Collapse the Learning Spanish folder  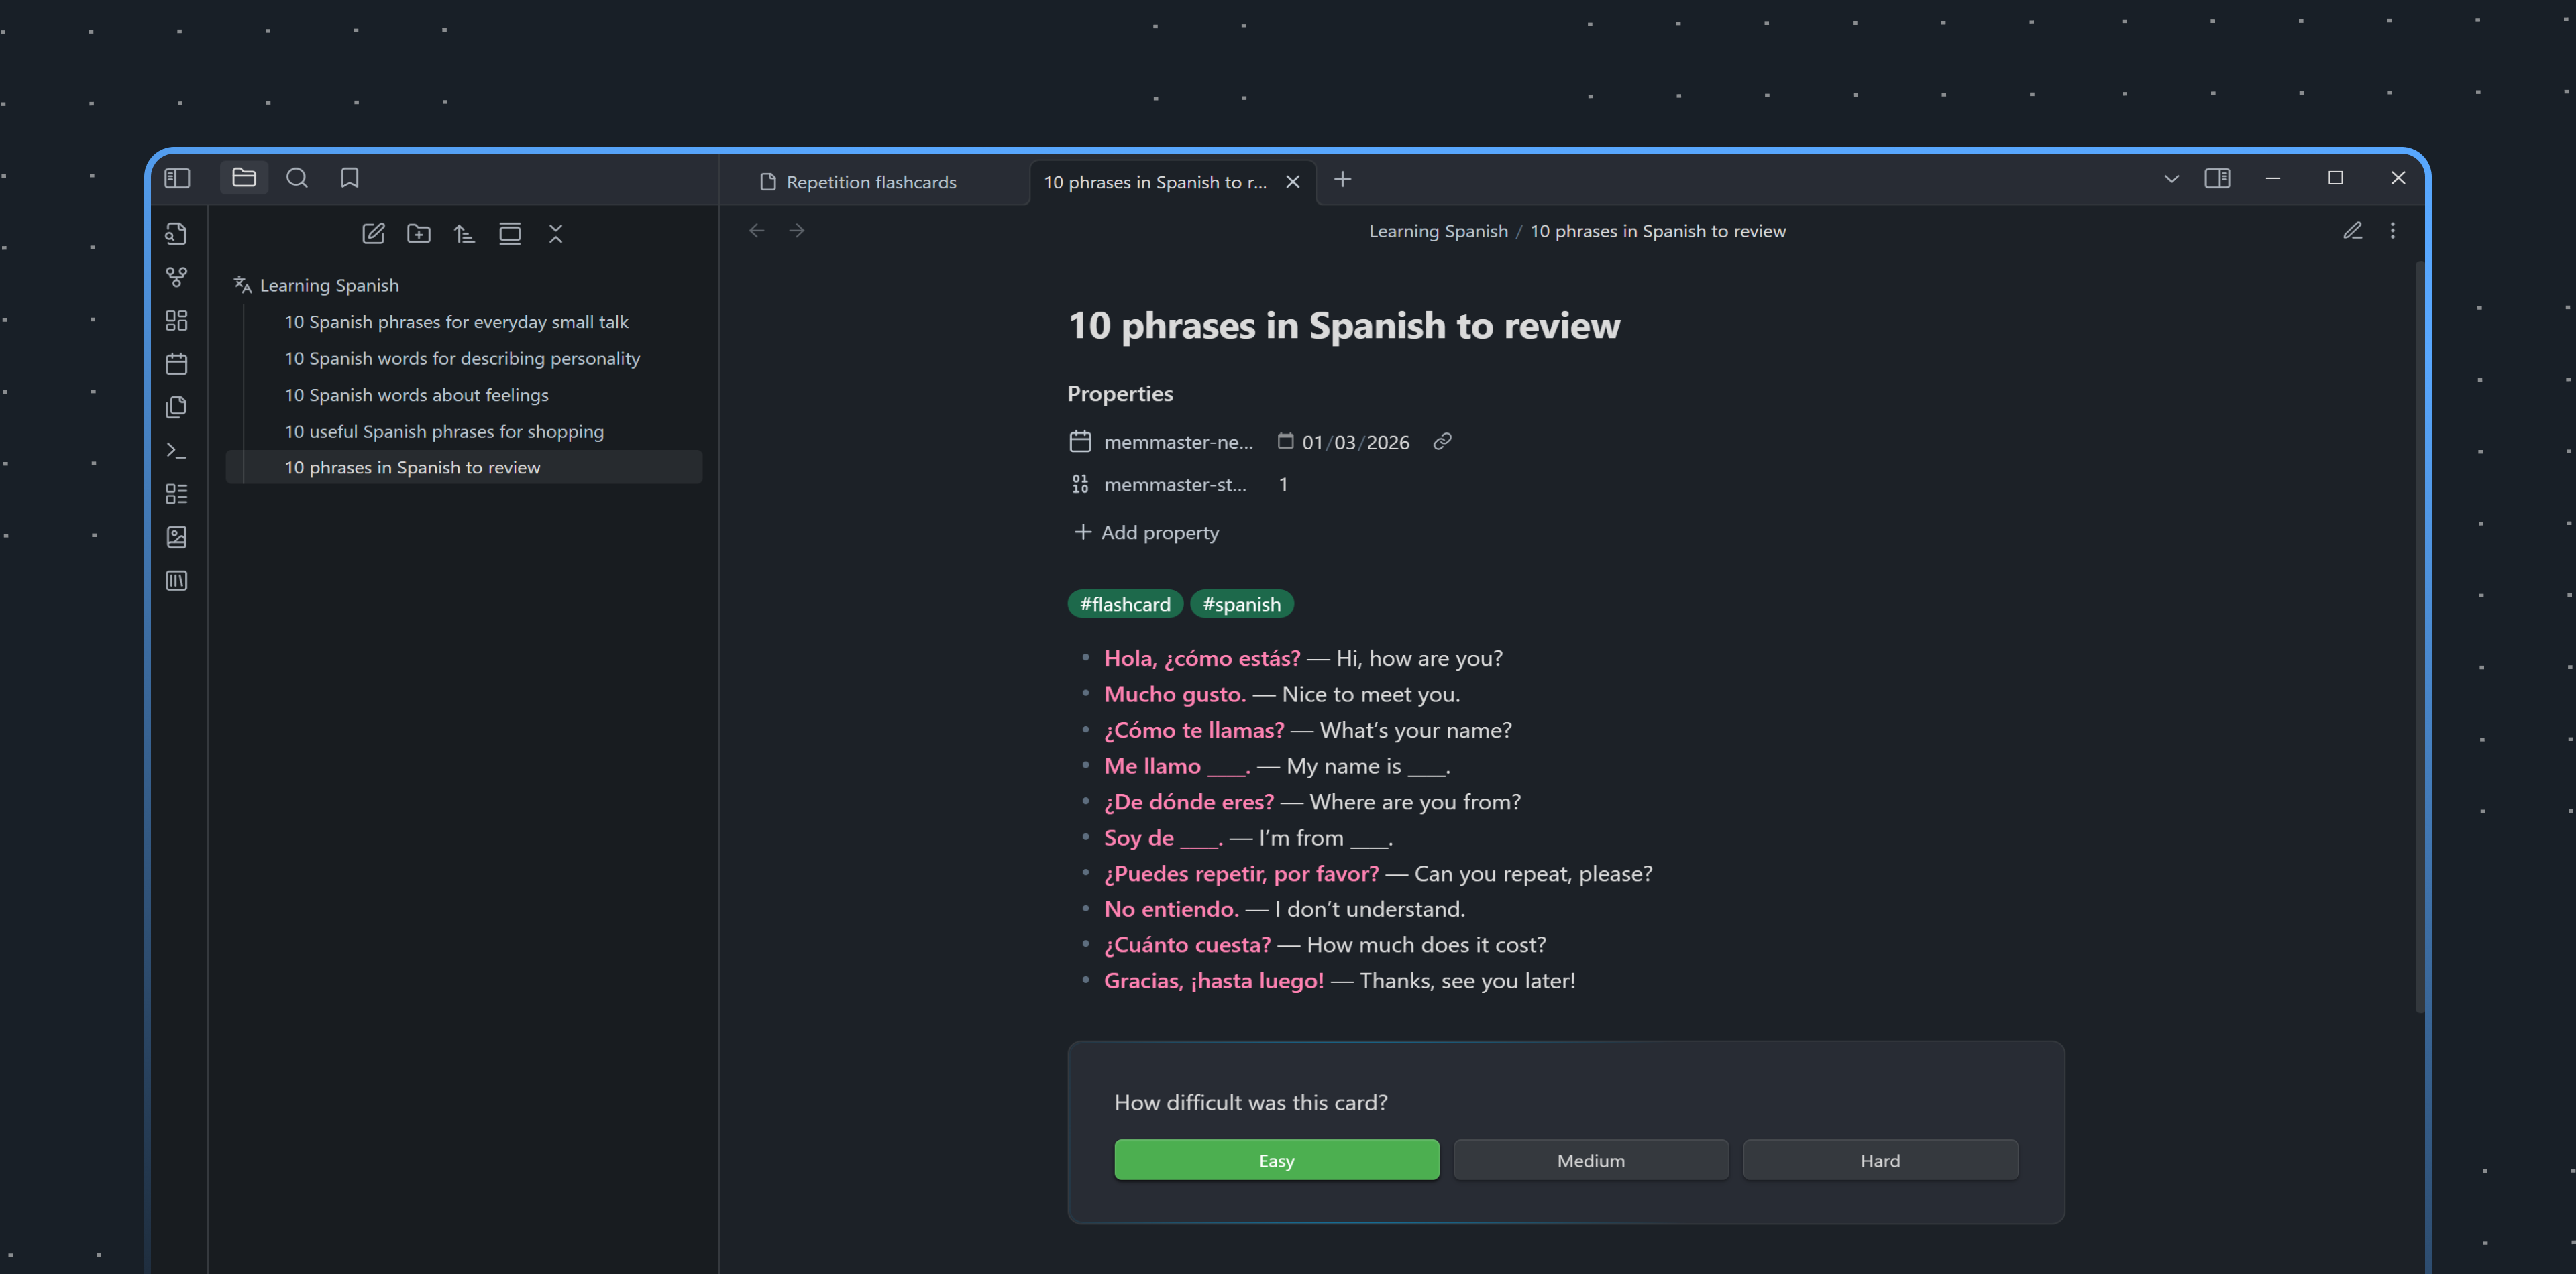(329, 286)
